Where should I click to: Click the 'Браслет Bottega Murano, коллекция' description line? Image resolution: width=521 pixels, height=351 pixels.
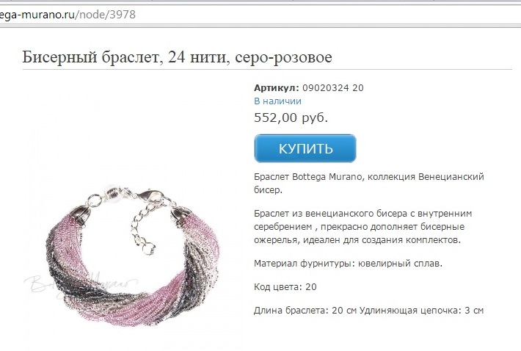coord(335,176)
